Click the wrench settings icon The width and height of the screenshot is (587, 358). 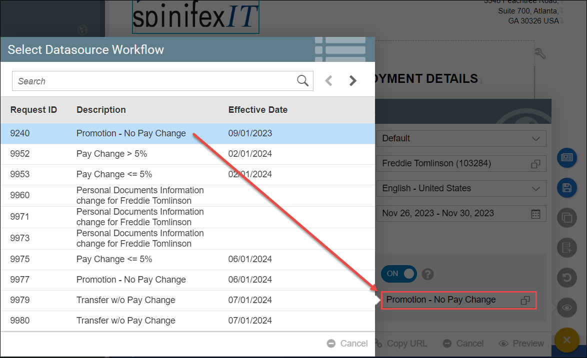540,53
